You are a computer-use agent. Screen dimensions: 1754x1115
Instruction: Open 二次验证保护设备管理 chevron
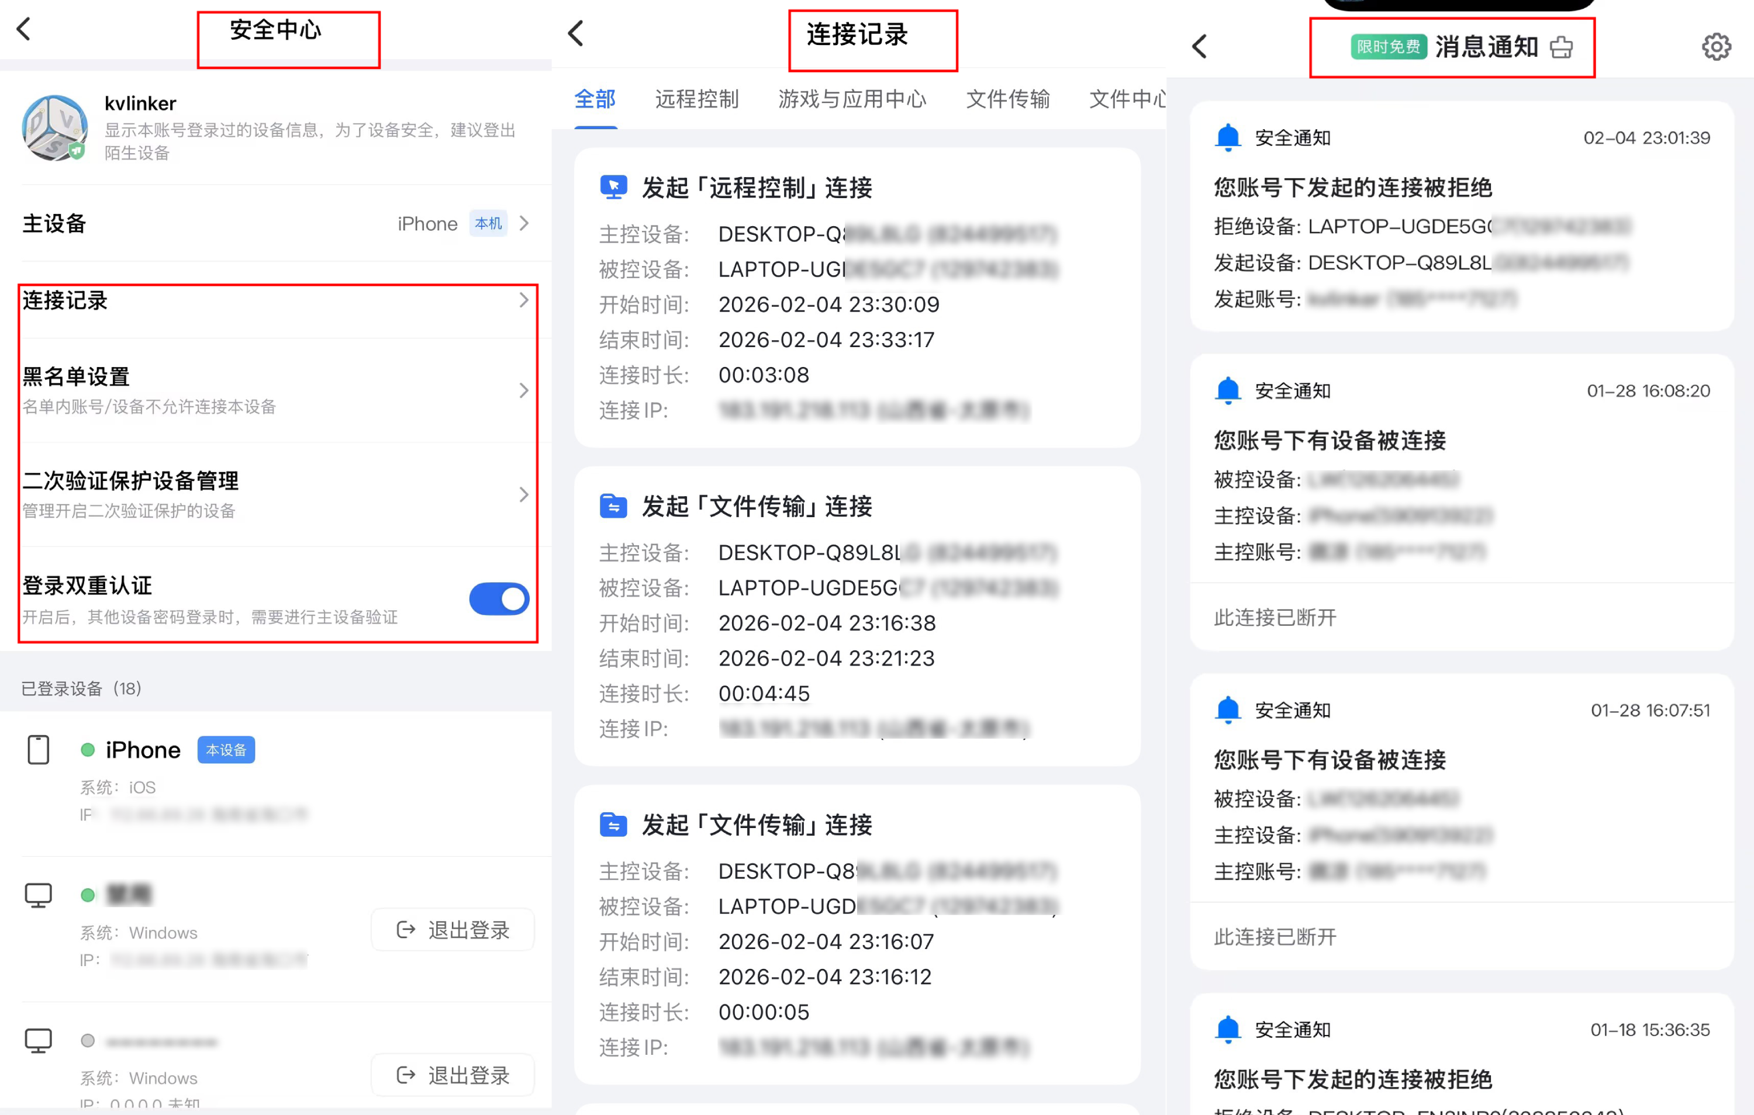(524, 494)
